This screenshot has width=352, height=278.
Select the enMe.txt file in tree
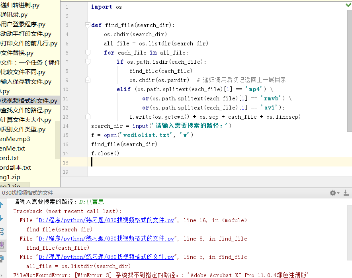(x=12, y=149)
